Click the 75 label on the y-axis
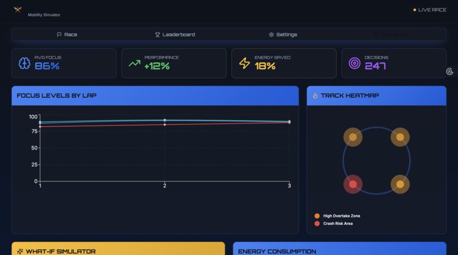458x255 pixels. click(35, 131)
